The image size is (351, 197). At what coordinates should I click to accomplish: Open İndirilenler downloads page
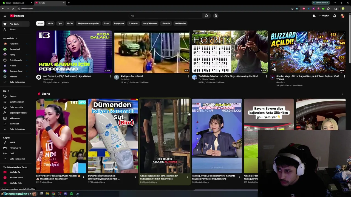15,124
